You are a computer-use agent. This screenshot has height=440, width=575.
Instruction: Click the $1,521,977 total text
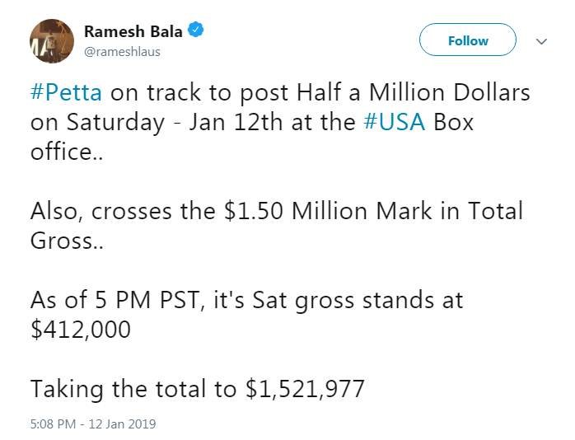305,389
